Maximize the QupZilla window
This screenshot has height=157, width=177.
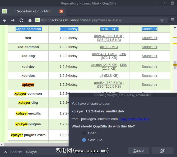point(165,3)
